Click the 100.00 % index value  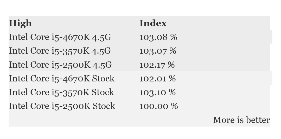coord(158,106)
